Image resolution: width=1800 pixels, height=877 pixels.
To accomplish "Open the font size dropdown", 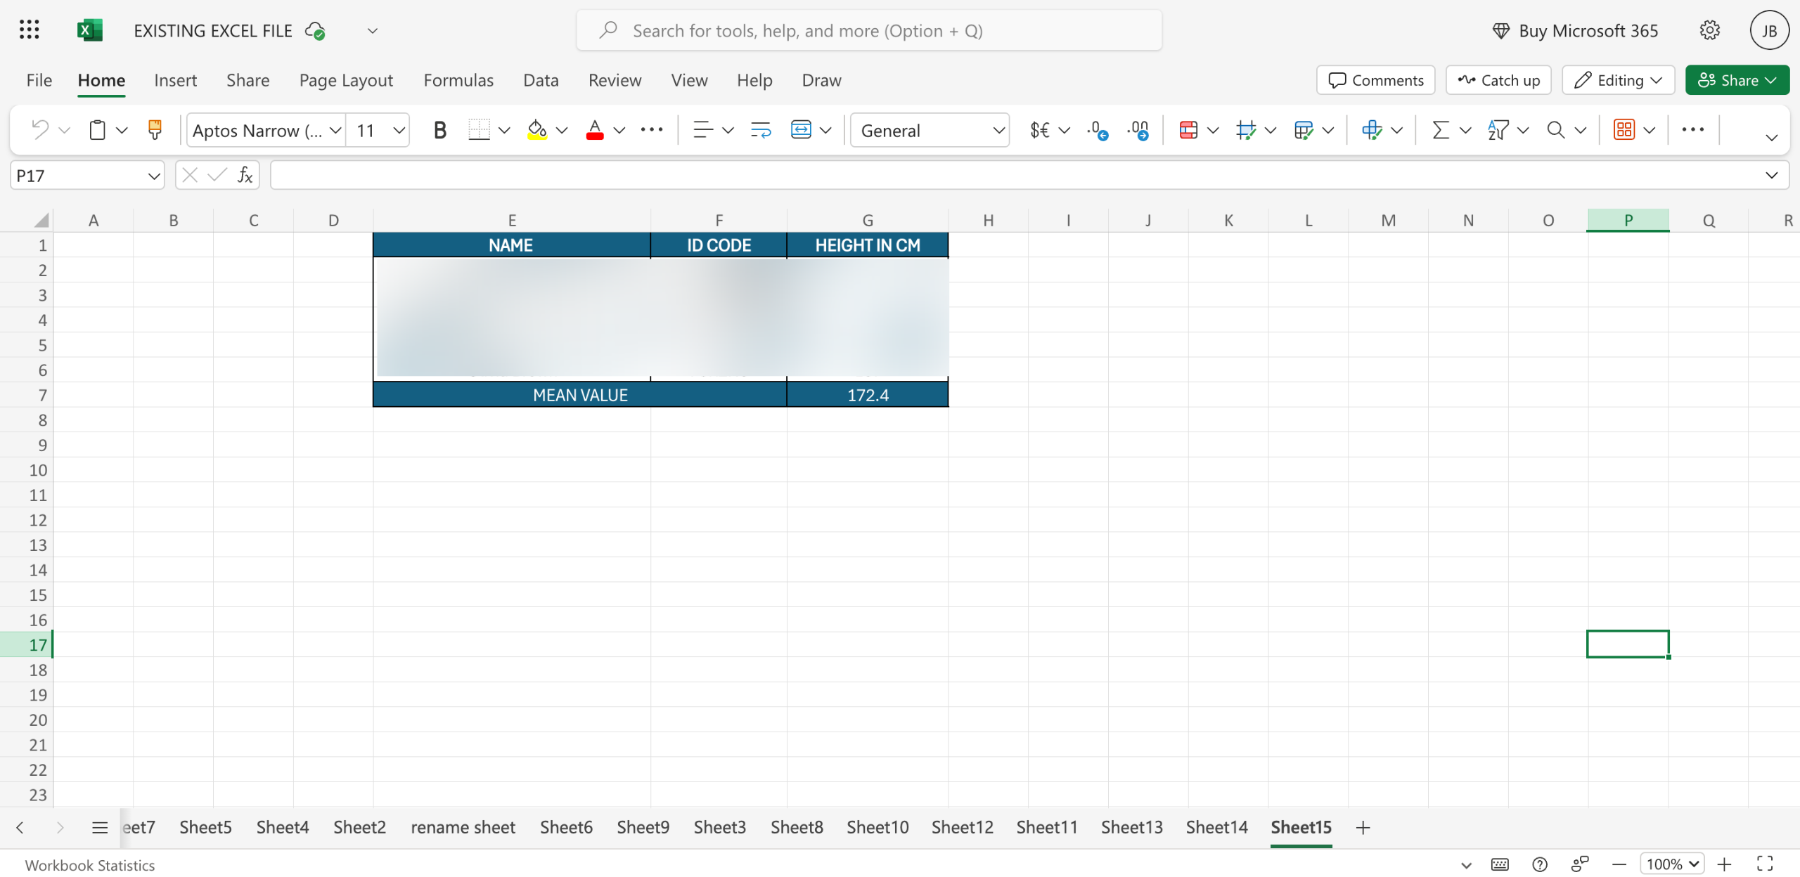I will 399,130.
